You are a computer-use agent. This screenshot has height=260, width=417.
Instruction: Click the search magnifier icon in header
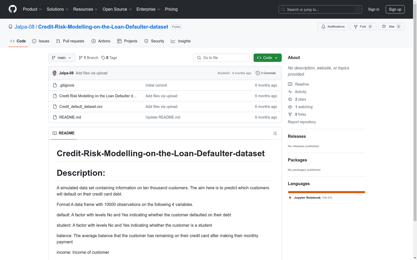coord(283,9)
